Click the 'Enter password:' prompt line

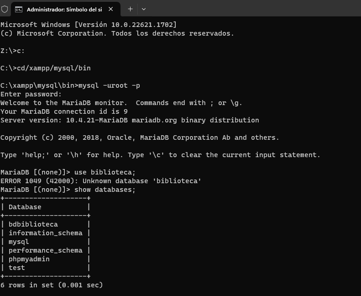(31, 94)
